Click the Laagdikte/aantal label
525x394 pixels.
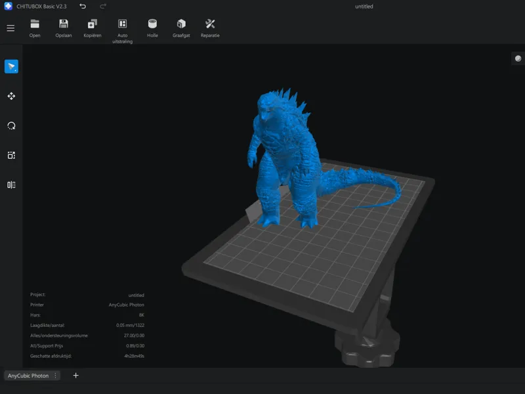[47, 325]
